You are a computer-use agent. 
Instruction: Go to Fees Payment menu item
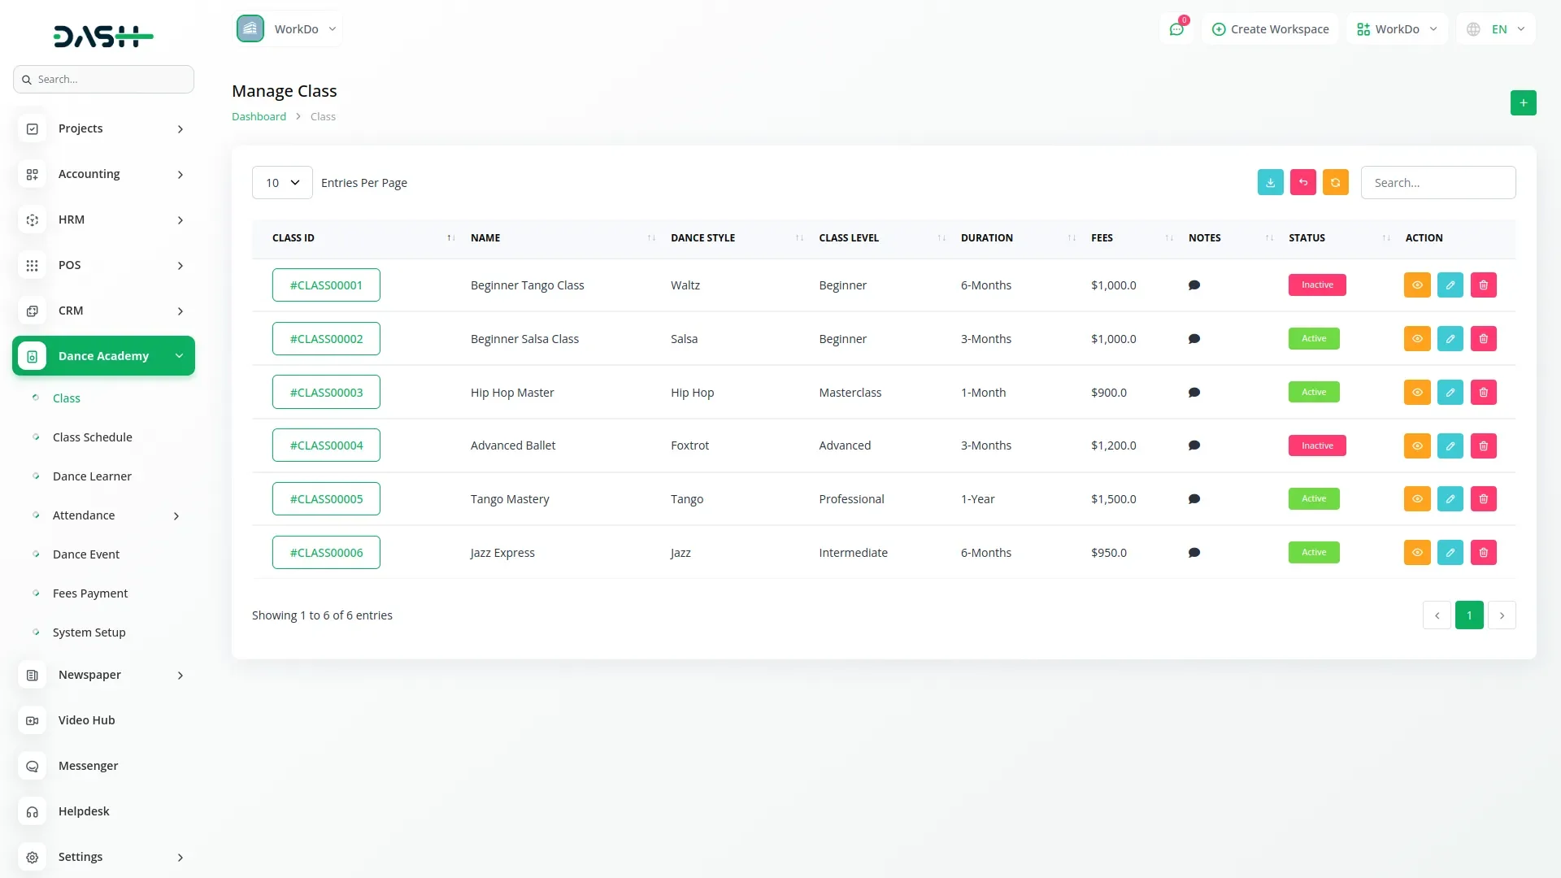click(90, 593)
